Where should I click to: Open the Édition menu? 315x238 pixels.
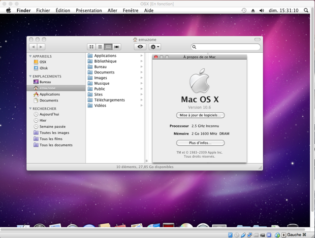[x=63, y=10]
